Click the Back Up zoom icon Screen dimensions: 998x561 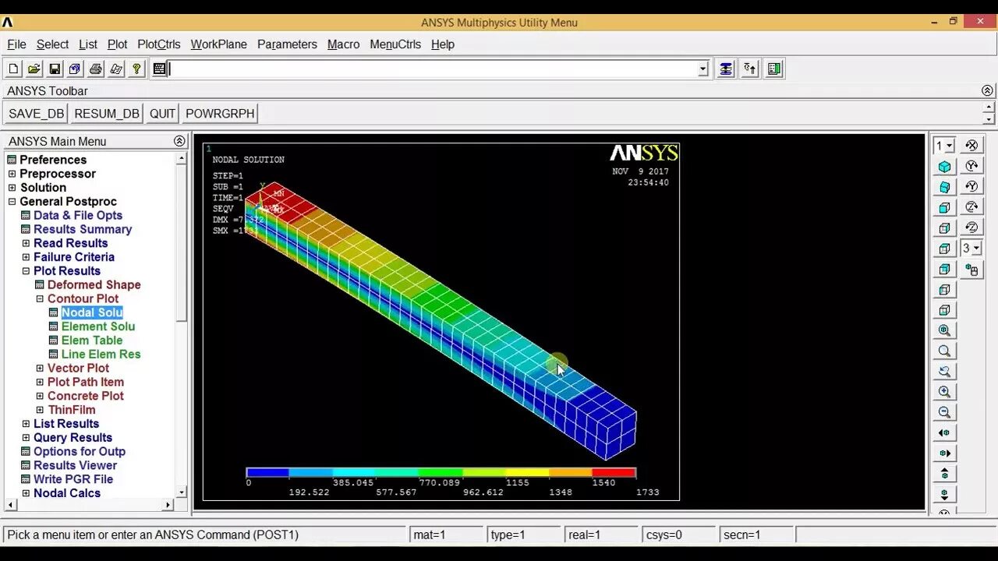945,372
